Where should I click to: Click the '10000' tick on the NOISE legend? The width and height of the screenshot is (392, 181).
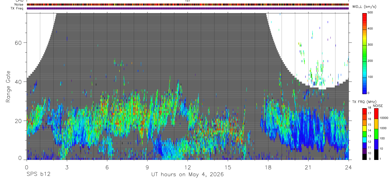click(x=384, y=118)
